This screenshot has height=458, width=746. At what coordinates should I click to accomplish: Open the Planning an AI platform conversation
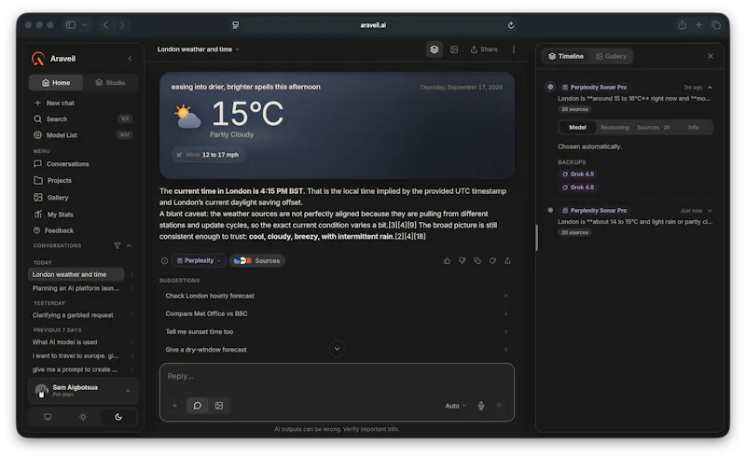(x=76, y=288)
